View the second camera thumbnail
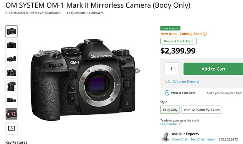243x144 pixels. [11, 45]
